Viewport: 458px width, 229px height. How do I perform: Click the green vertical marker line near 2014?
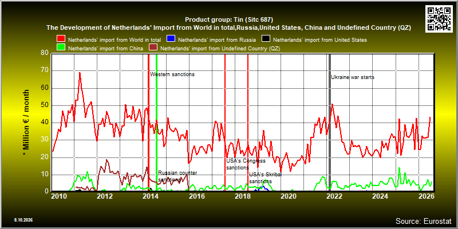(156, 123)
